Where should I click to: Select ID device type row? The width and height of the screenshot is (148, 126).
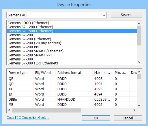[72, 94]
